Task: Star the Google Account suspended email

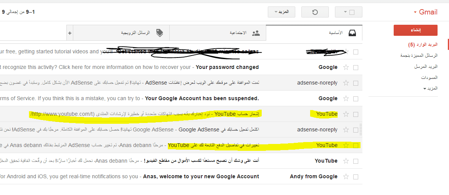Action: (346, 99)
